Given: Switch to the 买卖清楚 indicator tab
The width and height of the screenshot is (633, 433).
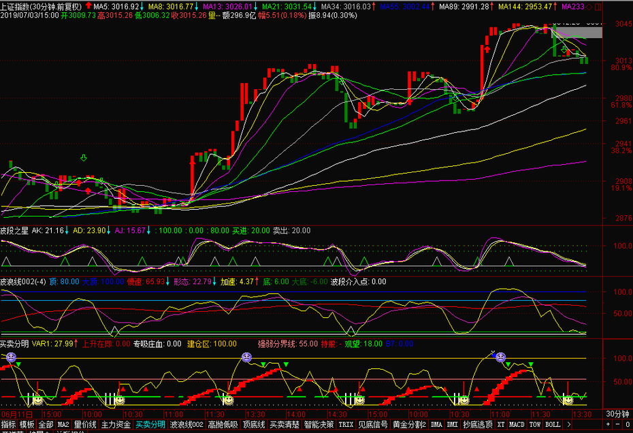Looking at the screenshot, I should click(285, 425).
